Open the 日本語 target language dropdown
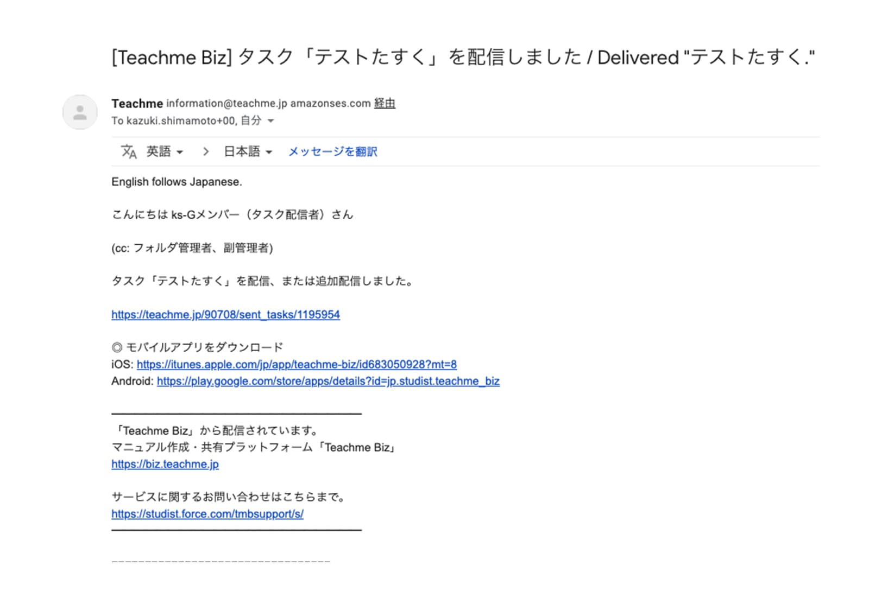The height and width of the screenshot is (597, 869). coord(248,151)
